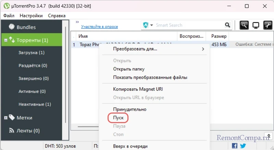Click the tag icon next to Метки
The height and width of the screenshot is (150, 274).
12,117
